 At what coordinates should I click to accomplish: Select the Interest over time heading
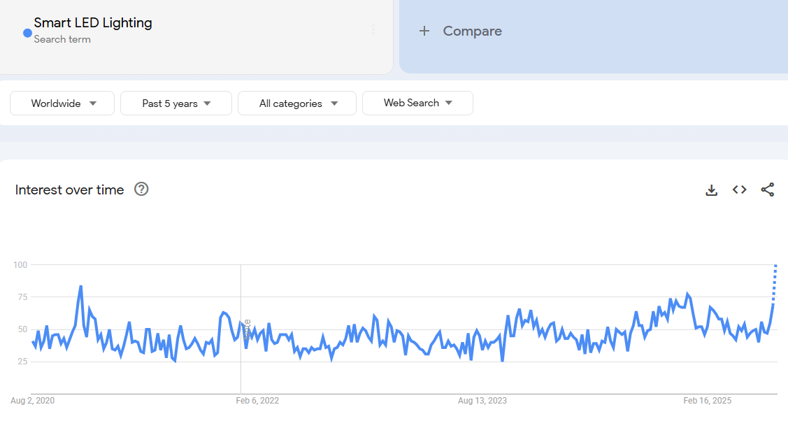click(69, 190)
